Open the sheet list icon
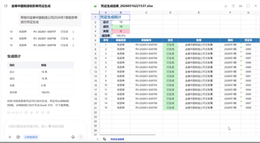Viewport: 260px width, 143px height. pyautogui.click(x=104, y=139)
